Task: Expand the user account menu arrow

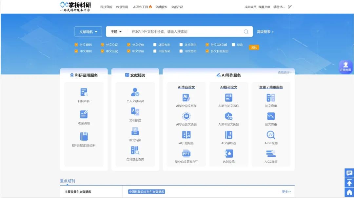Action: [290, 7]
